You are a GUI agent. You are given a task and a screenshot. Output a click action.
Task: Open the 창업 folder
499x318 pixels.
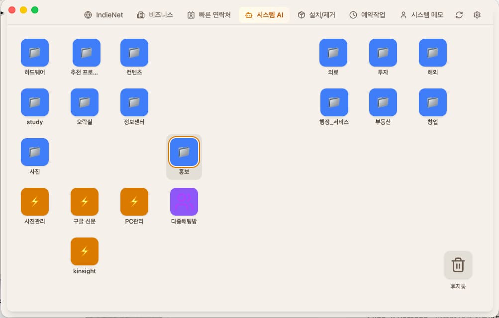(x=432, y=102)
